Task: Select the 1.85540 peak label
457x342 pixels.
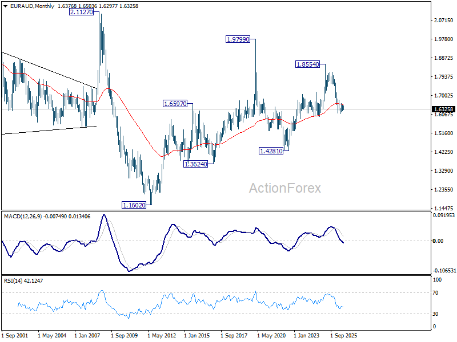Action: pyautogui.click(x=307, y=64)
